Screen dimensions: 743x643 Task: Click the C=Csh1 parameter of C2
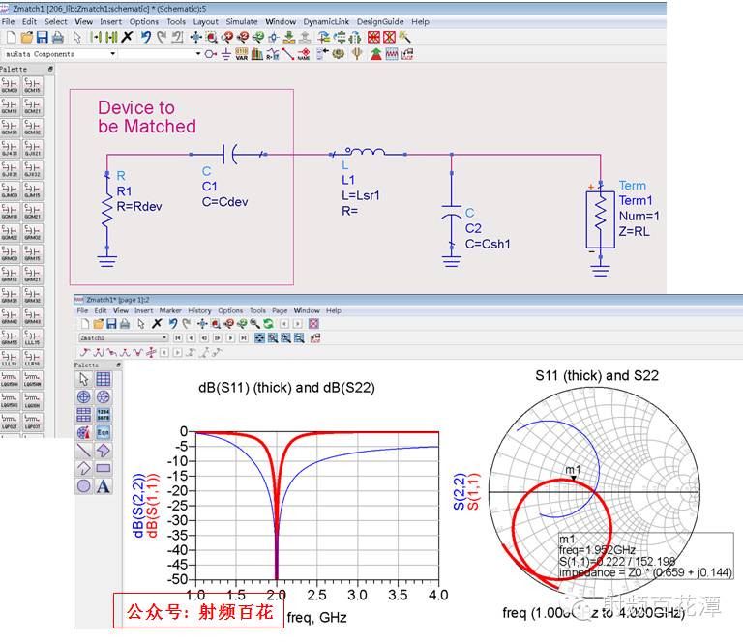(x=488, y=244)
